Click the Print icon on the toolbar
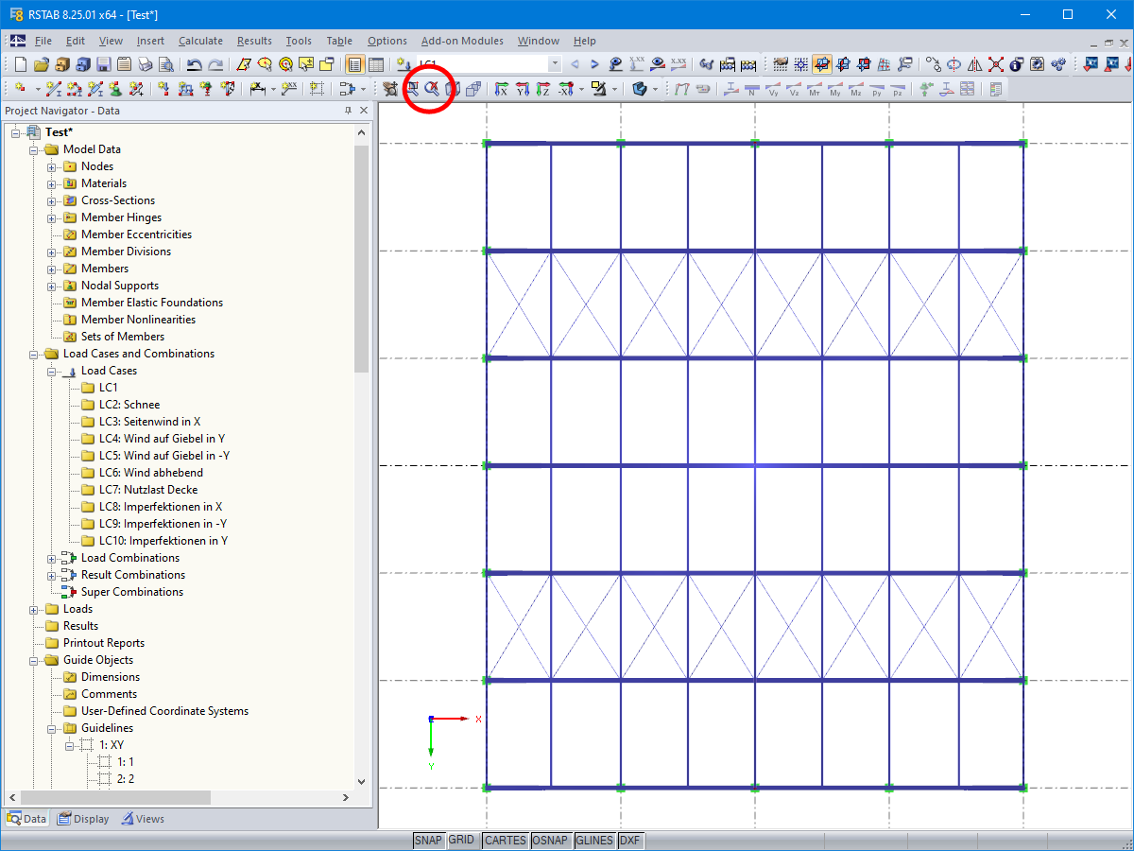This screenshot has width=1134, height=851. 145,63
